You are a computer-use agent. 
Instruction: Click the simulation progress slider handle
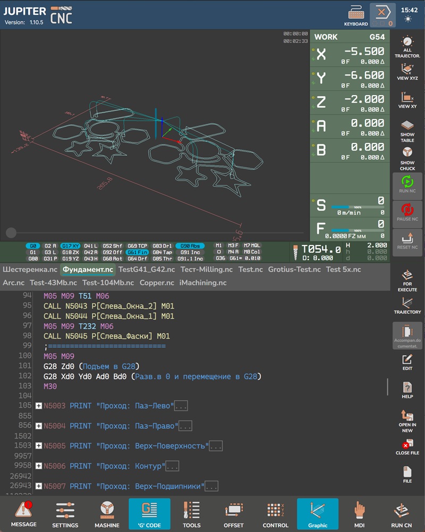pyautogui.click(x=11, y=232)
